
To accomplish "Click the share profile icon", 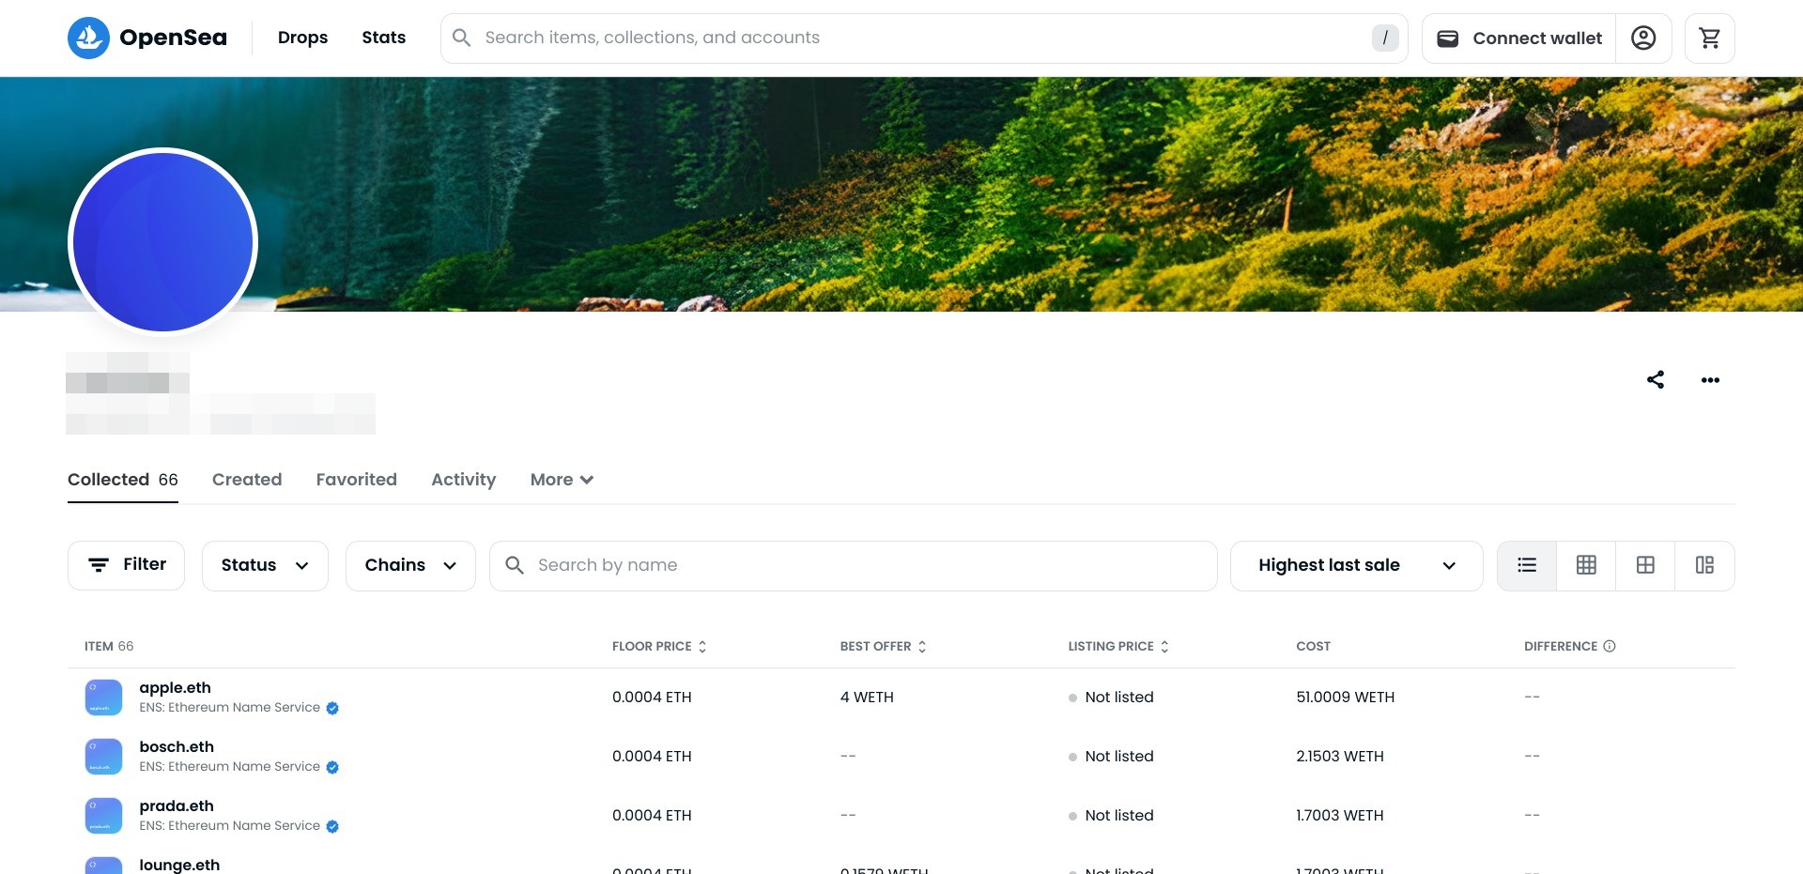I will [x=1656, y=379].
